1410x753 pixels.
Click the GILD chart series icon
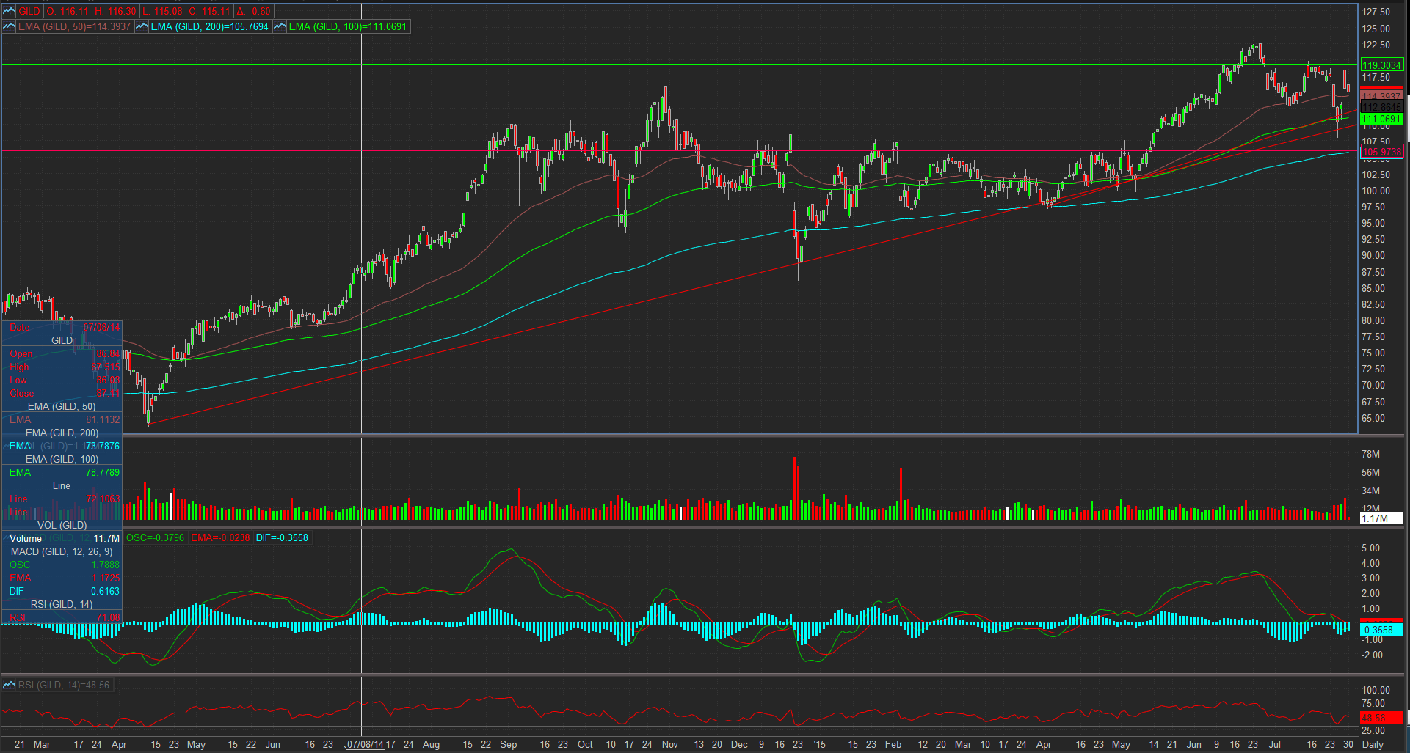pyautogui.click(x=9, y=11)
